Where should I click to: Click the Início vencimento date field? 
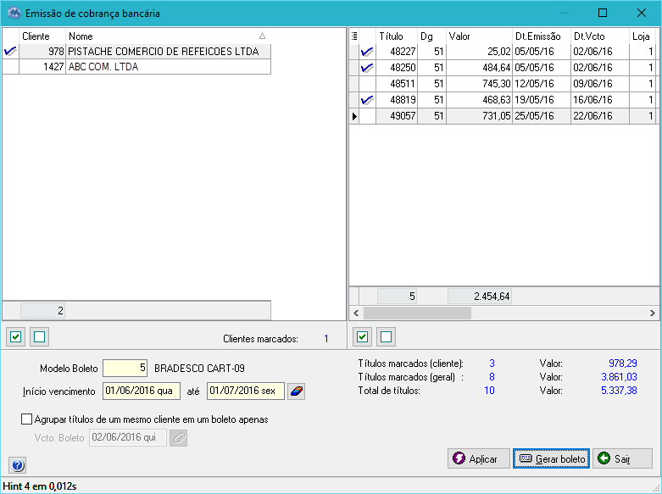coord(142,391)
